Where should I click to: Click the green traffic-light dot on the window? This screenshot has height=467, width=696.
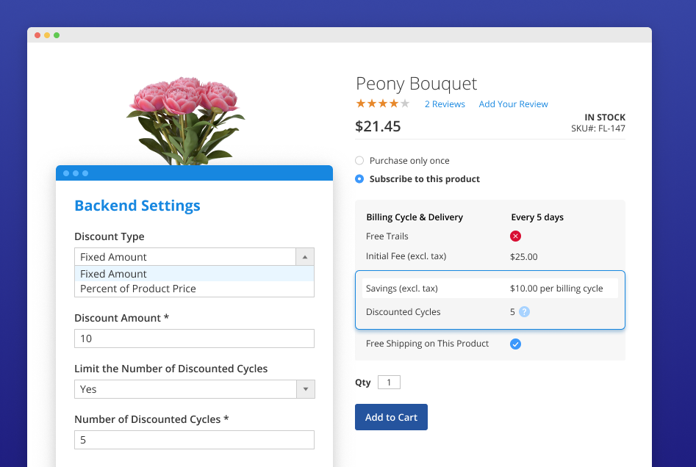(x=57, y=35)
